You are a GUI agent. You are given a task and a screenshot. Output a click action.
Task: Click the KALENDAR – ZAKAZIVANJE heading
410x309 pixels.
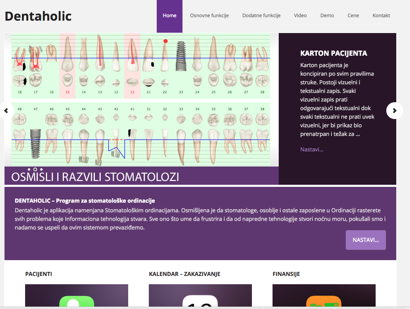[x=185, y=274]
